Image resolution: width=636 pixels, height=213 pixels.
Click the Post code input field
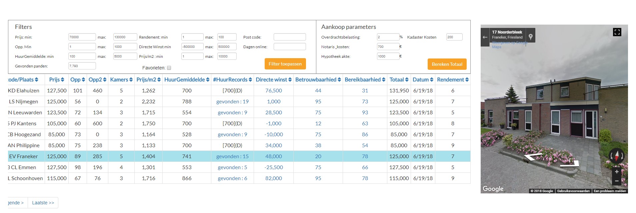(x=289, y=37)
